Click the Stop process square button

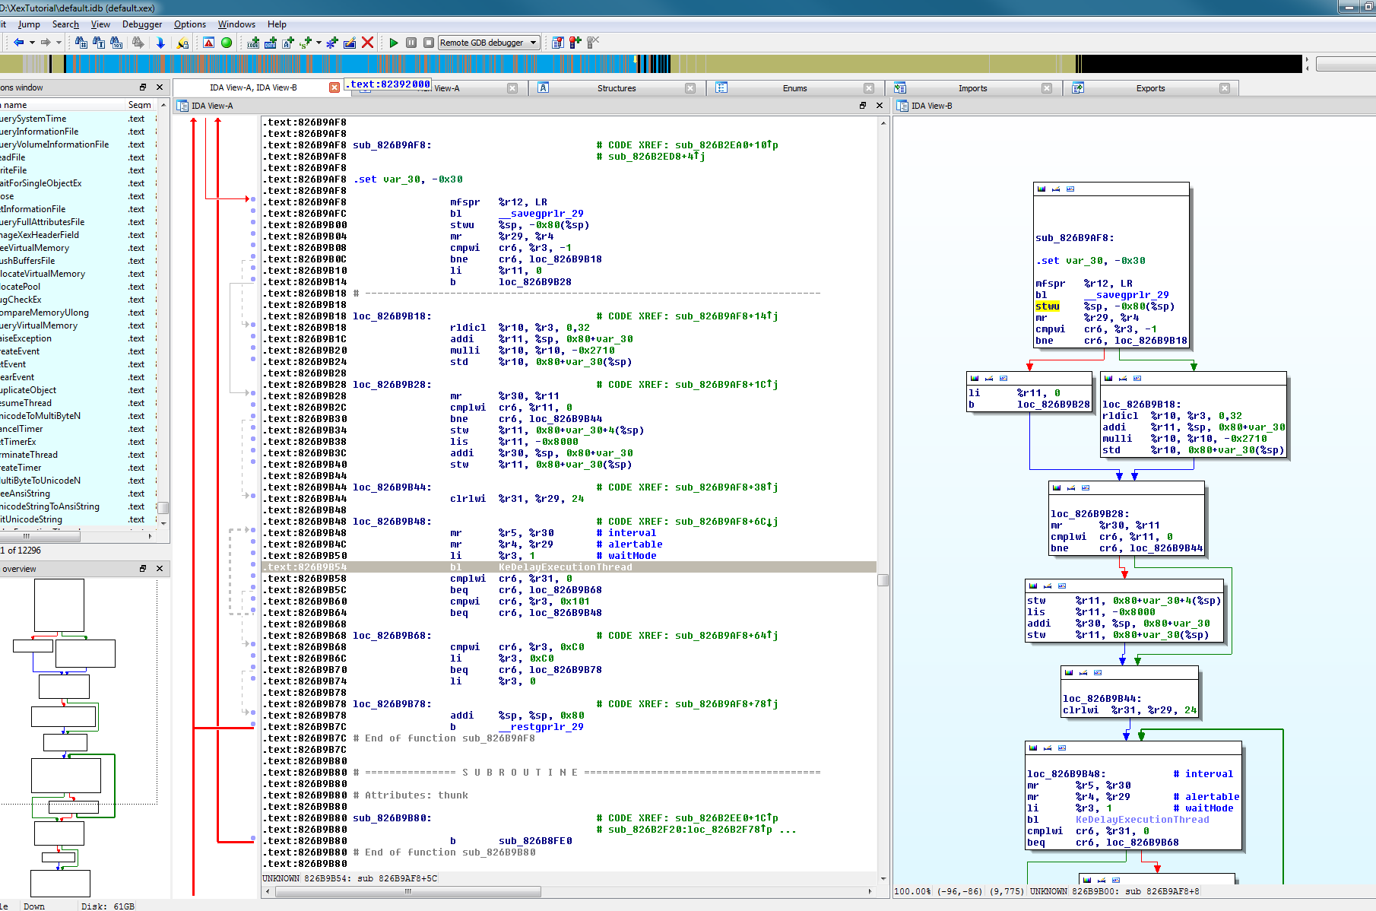429,43
